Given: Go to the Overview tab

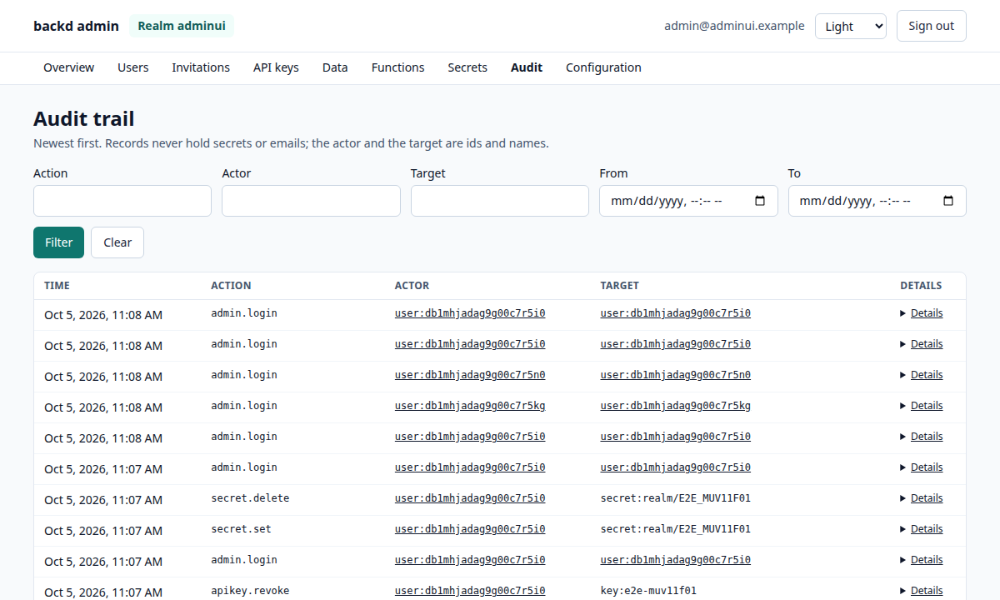Looking at the screenshot, I should pos(68,67).
